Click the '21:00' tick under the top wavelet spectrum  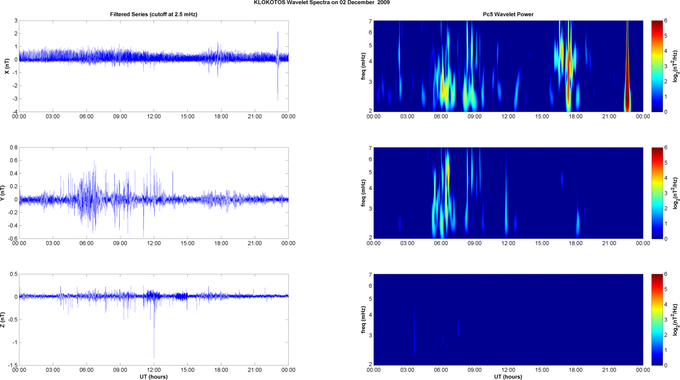tap(609, 117)
